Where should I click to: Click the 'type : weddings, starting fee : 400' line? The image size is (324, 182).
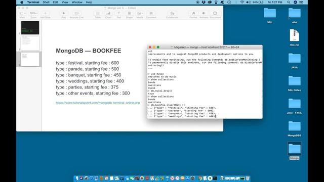[90, 81]
